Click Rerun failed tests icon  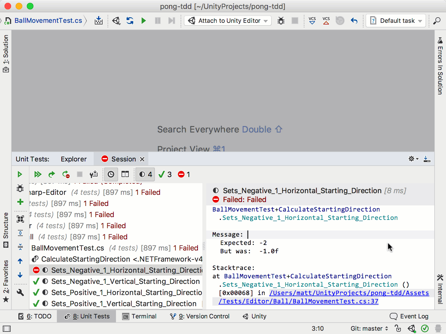pos(66,175)
